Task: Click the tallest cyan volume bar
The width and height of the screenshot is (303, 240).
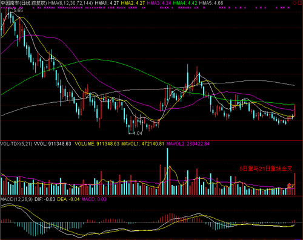Action: pyautogui.click(x=167, y=172)
